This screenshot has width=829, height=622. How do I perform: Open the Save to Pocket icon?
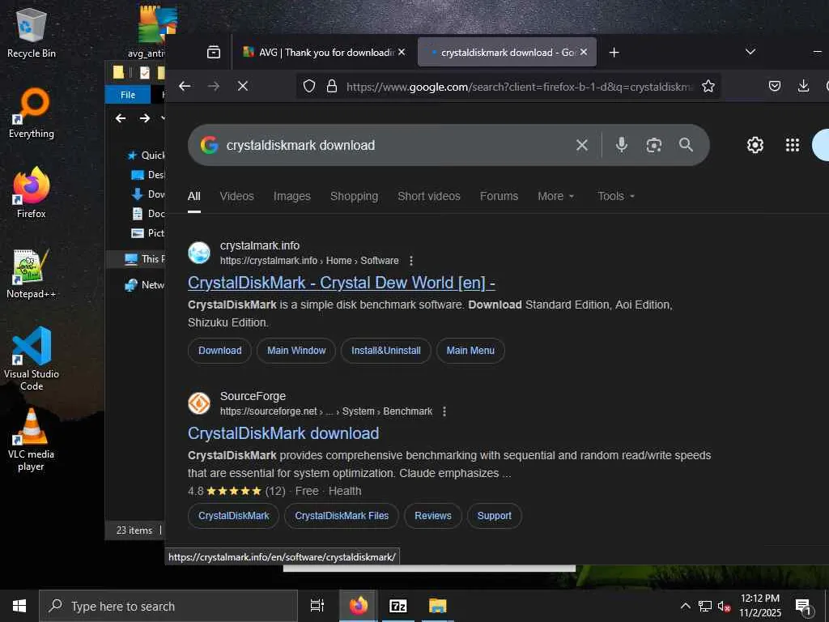click(775, 86)
